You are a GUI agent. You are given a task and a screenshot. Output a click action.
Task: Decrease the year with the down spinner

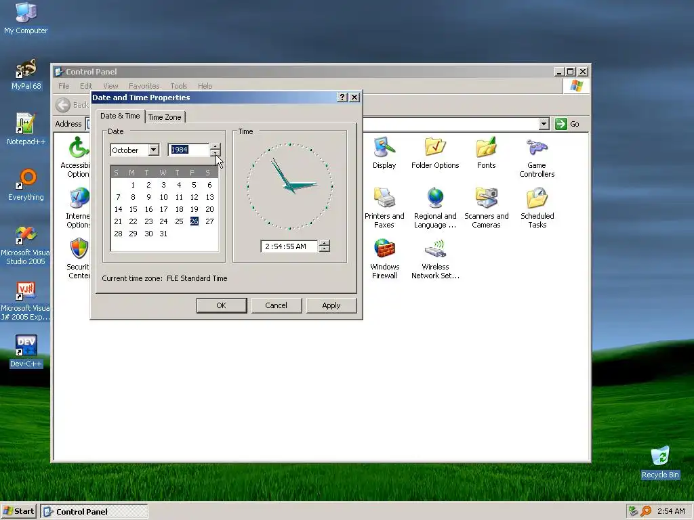click(x=215, y=153)
